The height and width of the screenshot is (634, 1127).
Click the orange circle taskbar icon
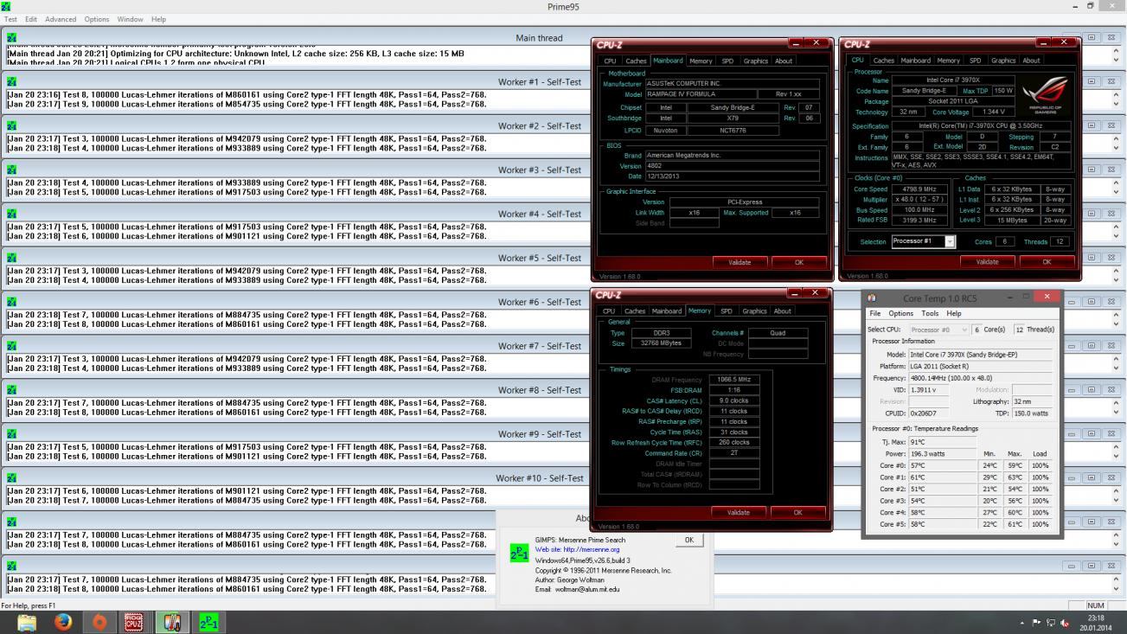pyautogui.click(x=99, y=622)
